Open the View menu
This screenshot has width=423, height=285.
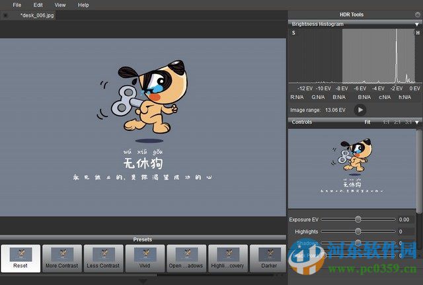[60, 5]
